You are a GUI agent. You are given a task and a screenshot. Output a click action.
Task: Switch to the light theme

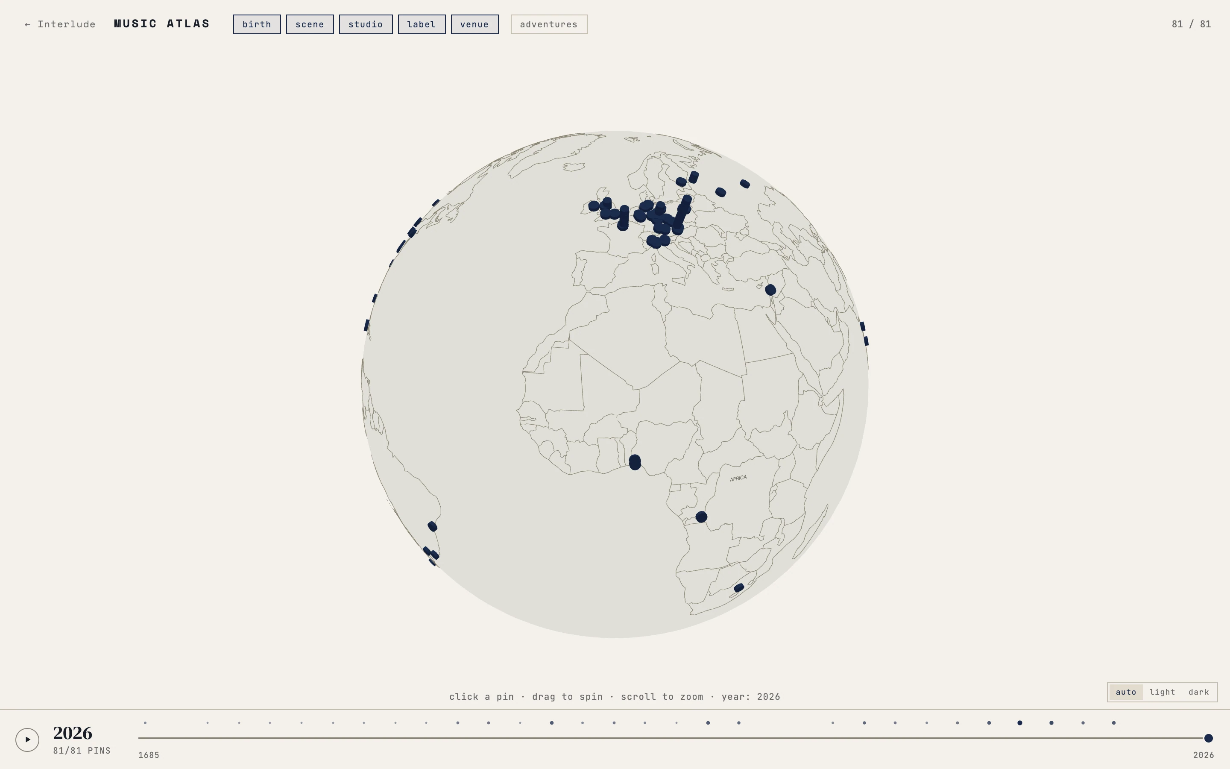point(1162,692)
